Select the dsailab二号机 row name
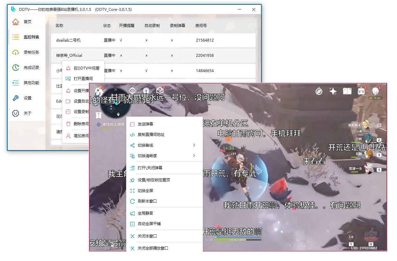The width and height of the screenshot is (397, 261). point(69,40)
